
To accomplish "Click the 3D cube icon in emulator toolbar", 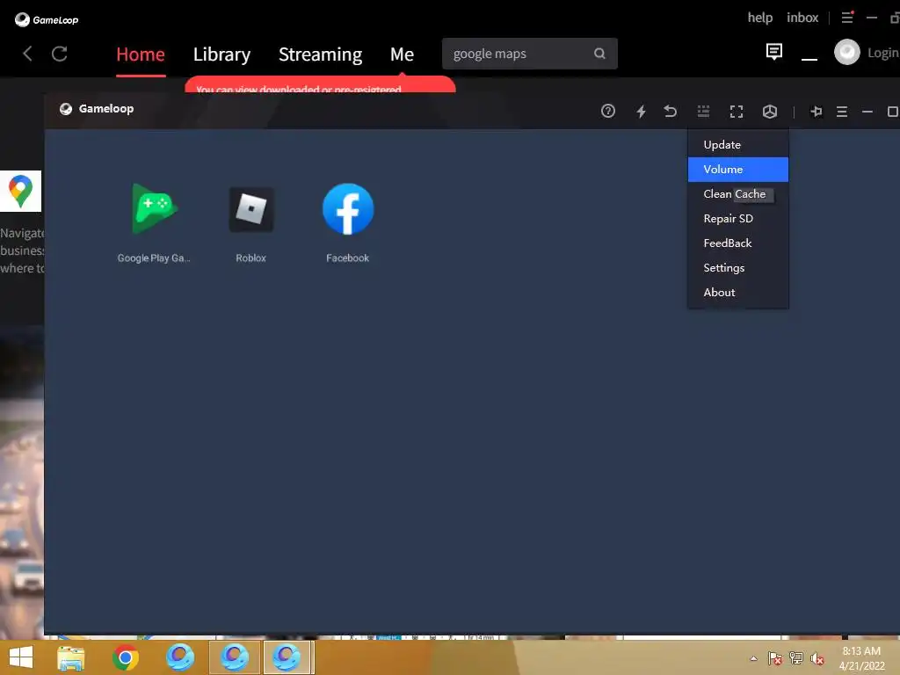I will tap(770, 112).
